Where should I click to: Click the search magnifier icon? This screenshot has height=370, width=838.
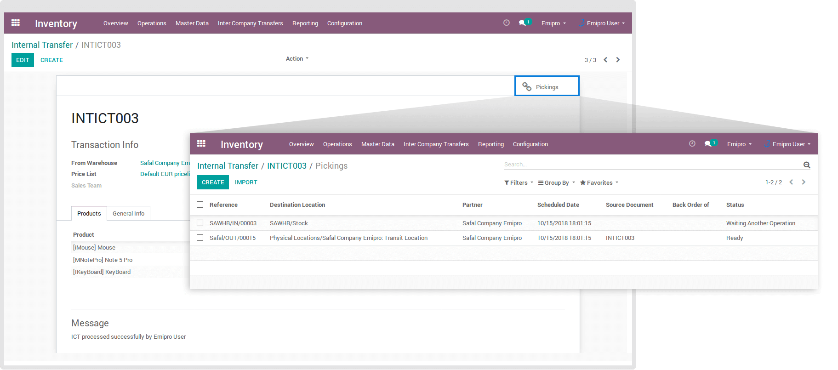(x=806, y=165)
